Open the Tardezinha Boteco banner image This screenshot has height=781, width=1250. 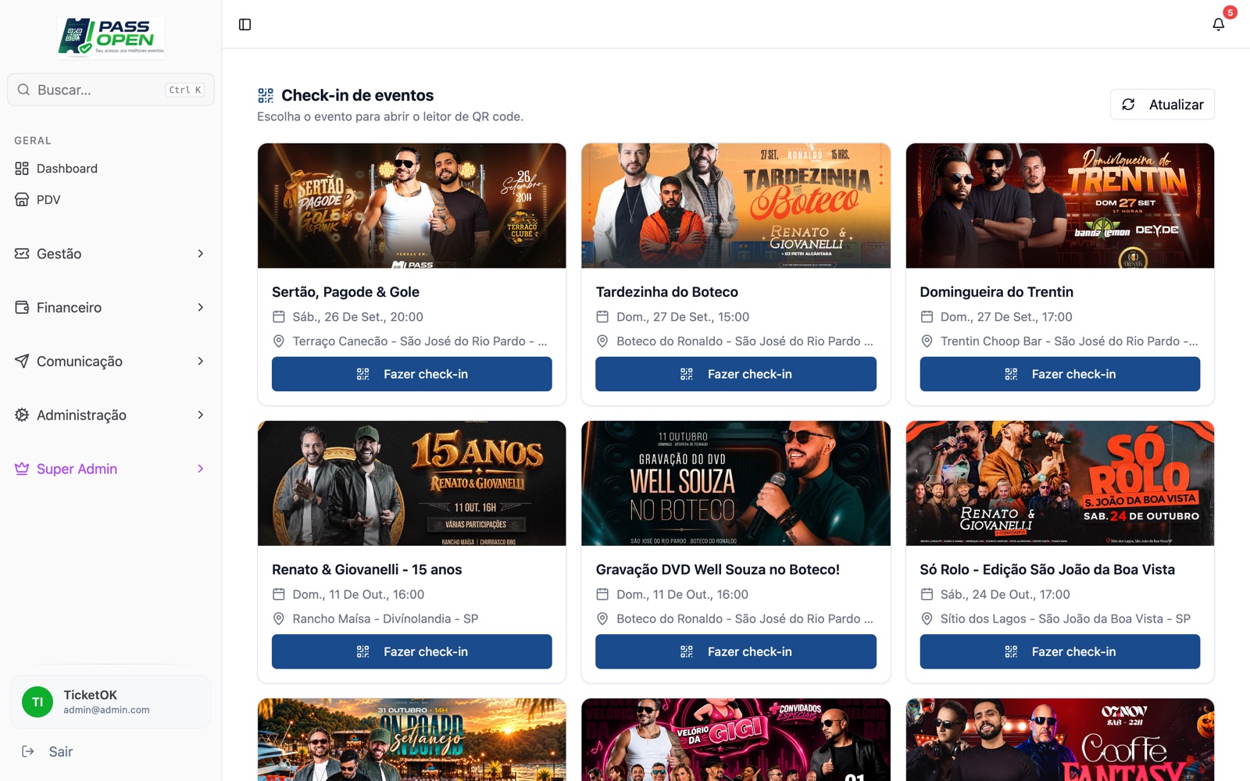(736, 205)
